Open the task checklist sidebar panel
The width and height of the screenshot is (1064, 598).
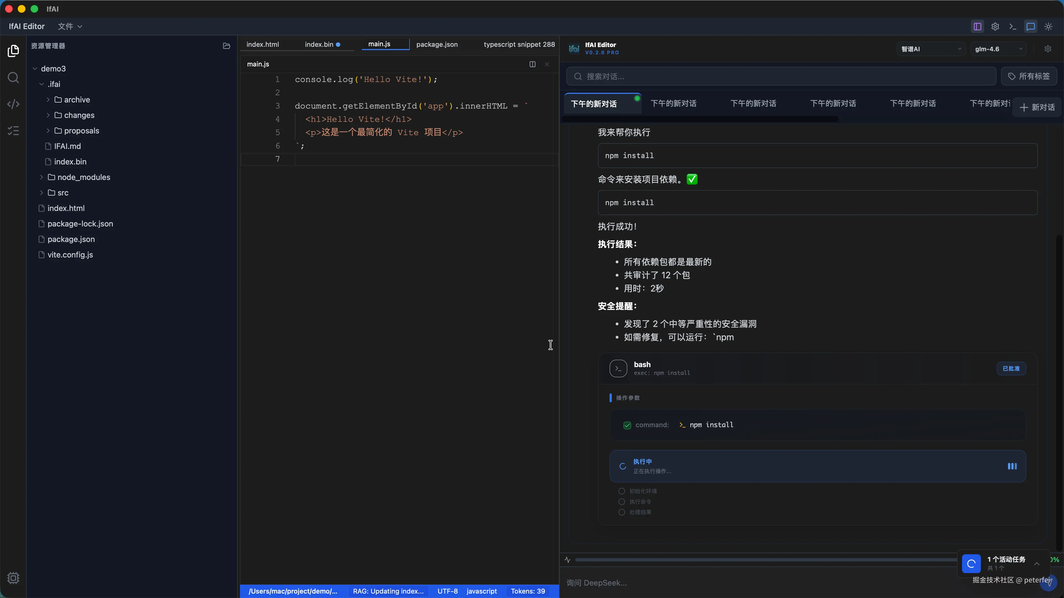pos(13,131)
